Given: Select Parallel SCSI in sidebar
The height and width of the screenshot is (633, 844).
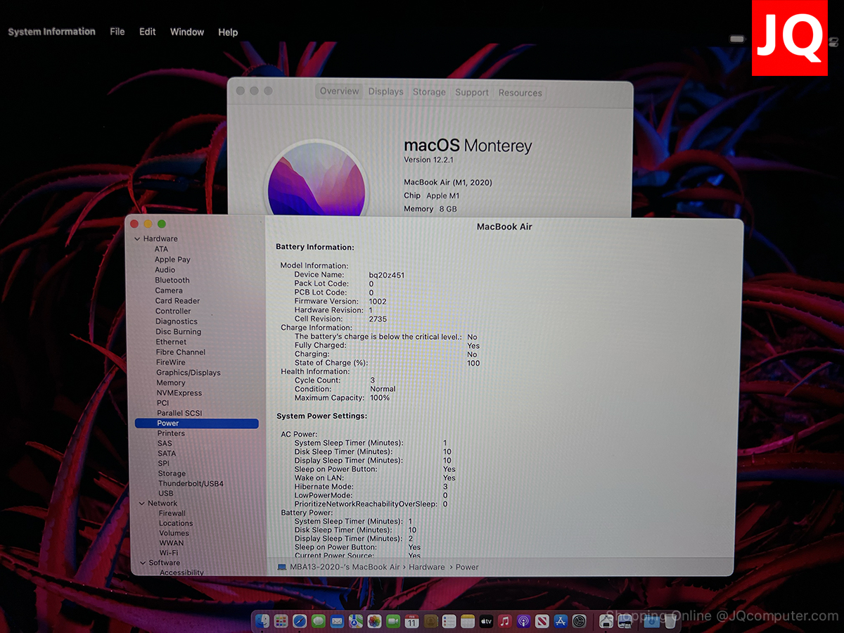Looking at the screenshot, I should [x=179, y=414].
